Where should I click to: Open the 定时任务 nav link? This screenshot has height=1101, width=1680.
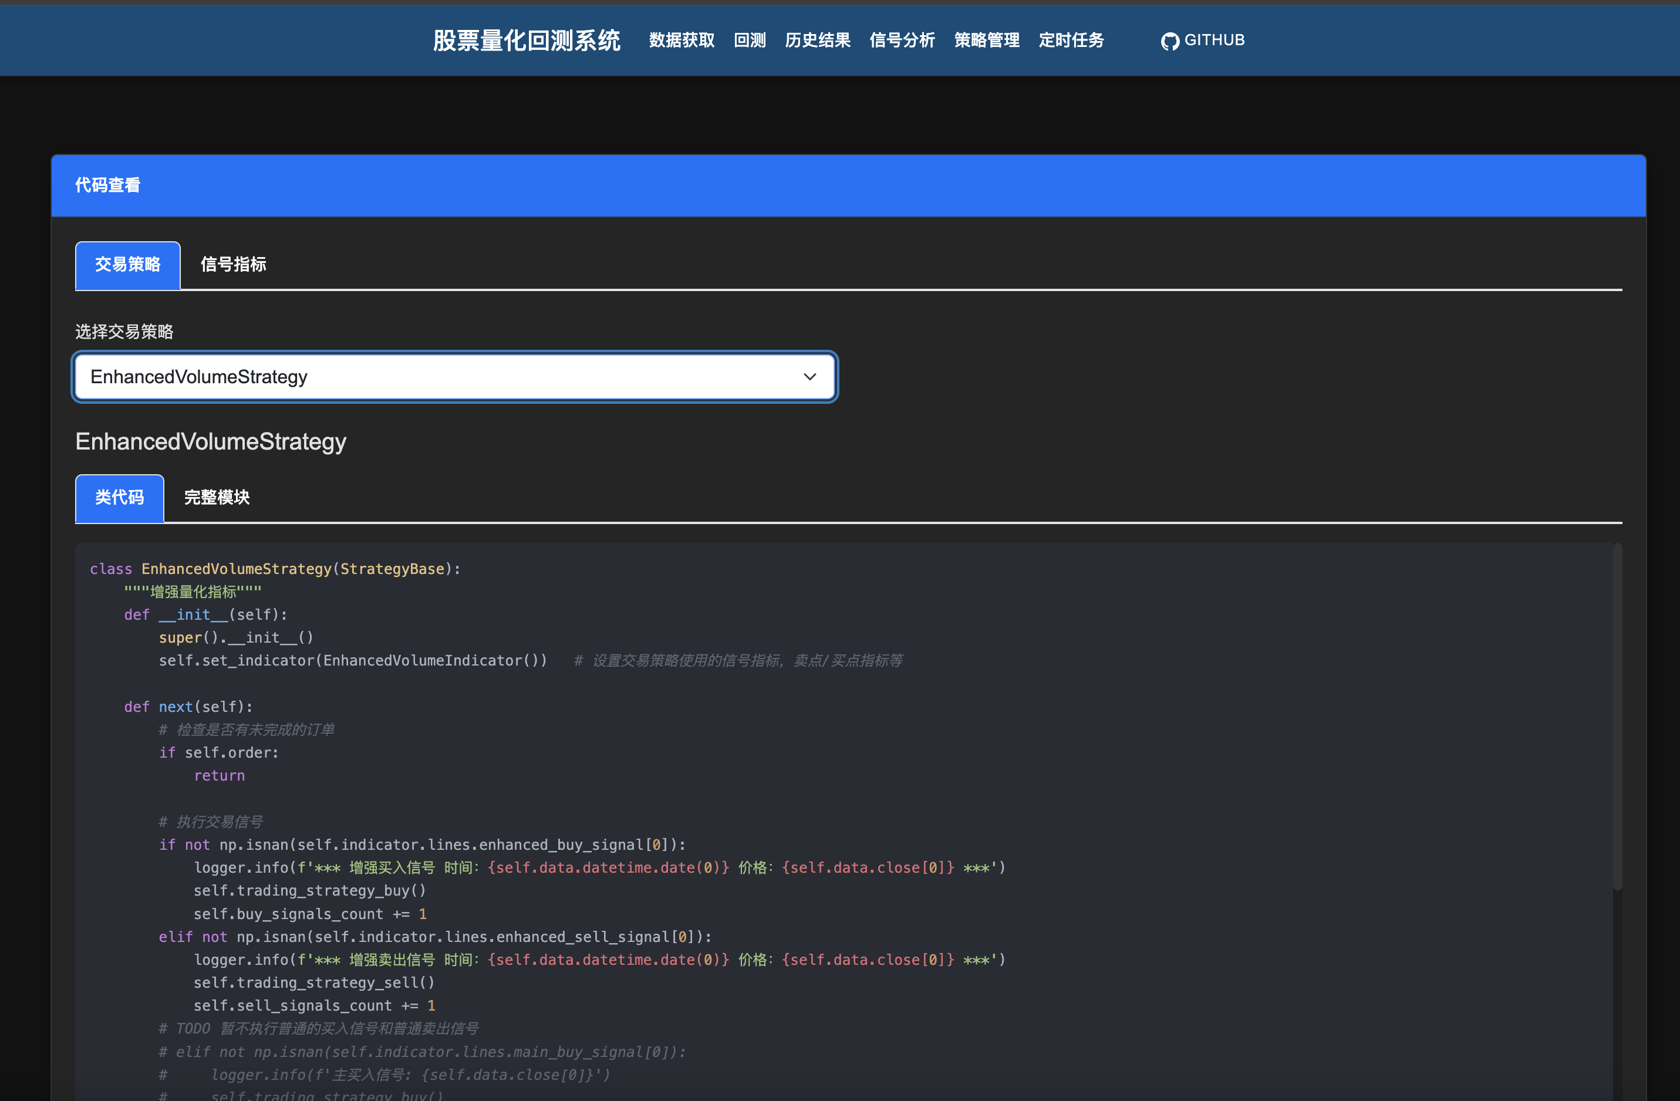(x=1071, y=40)
